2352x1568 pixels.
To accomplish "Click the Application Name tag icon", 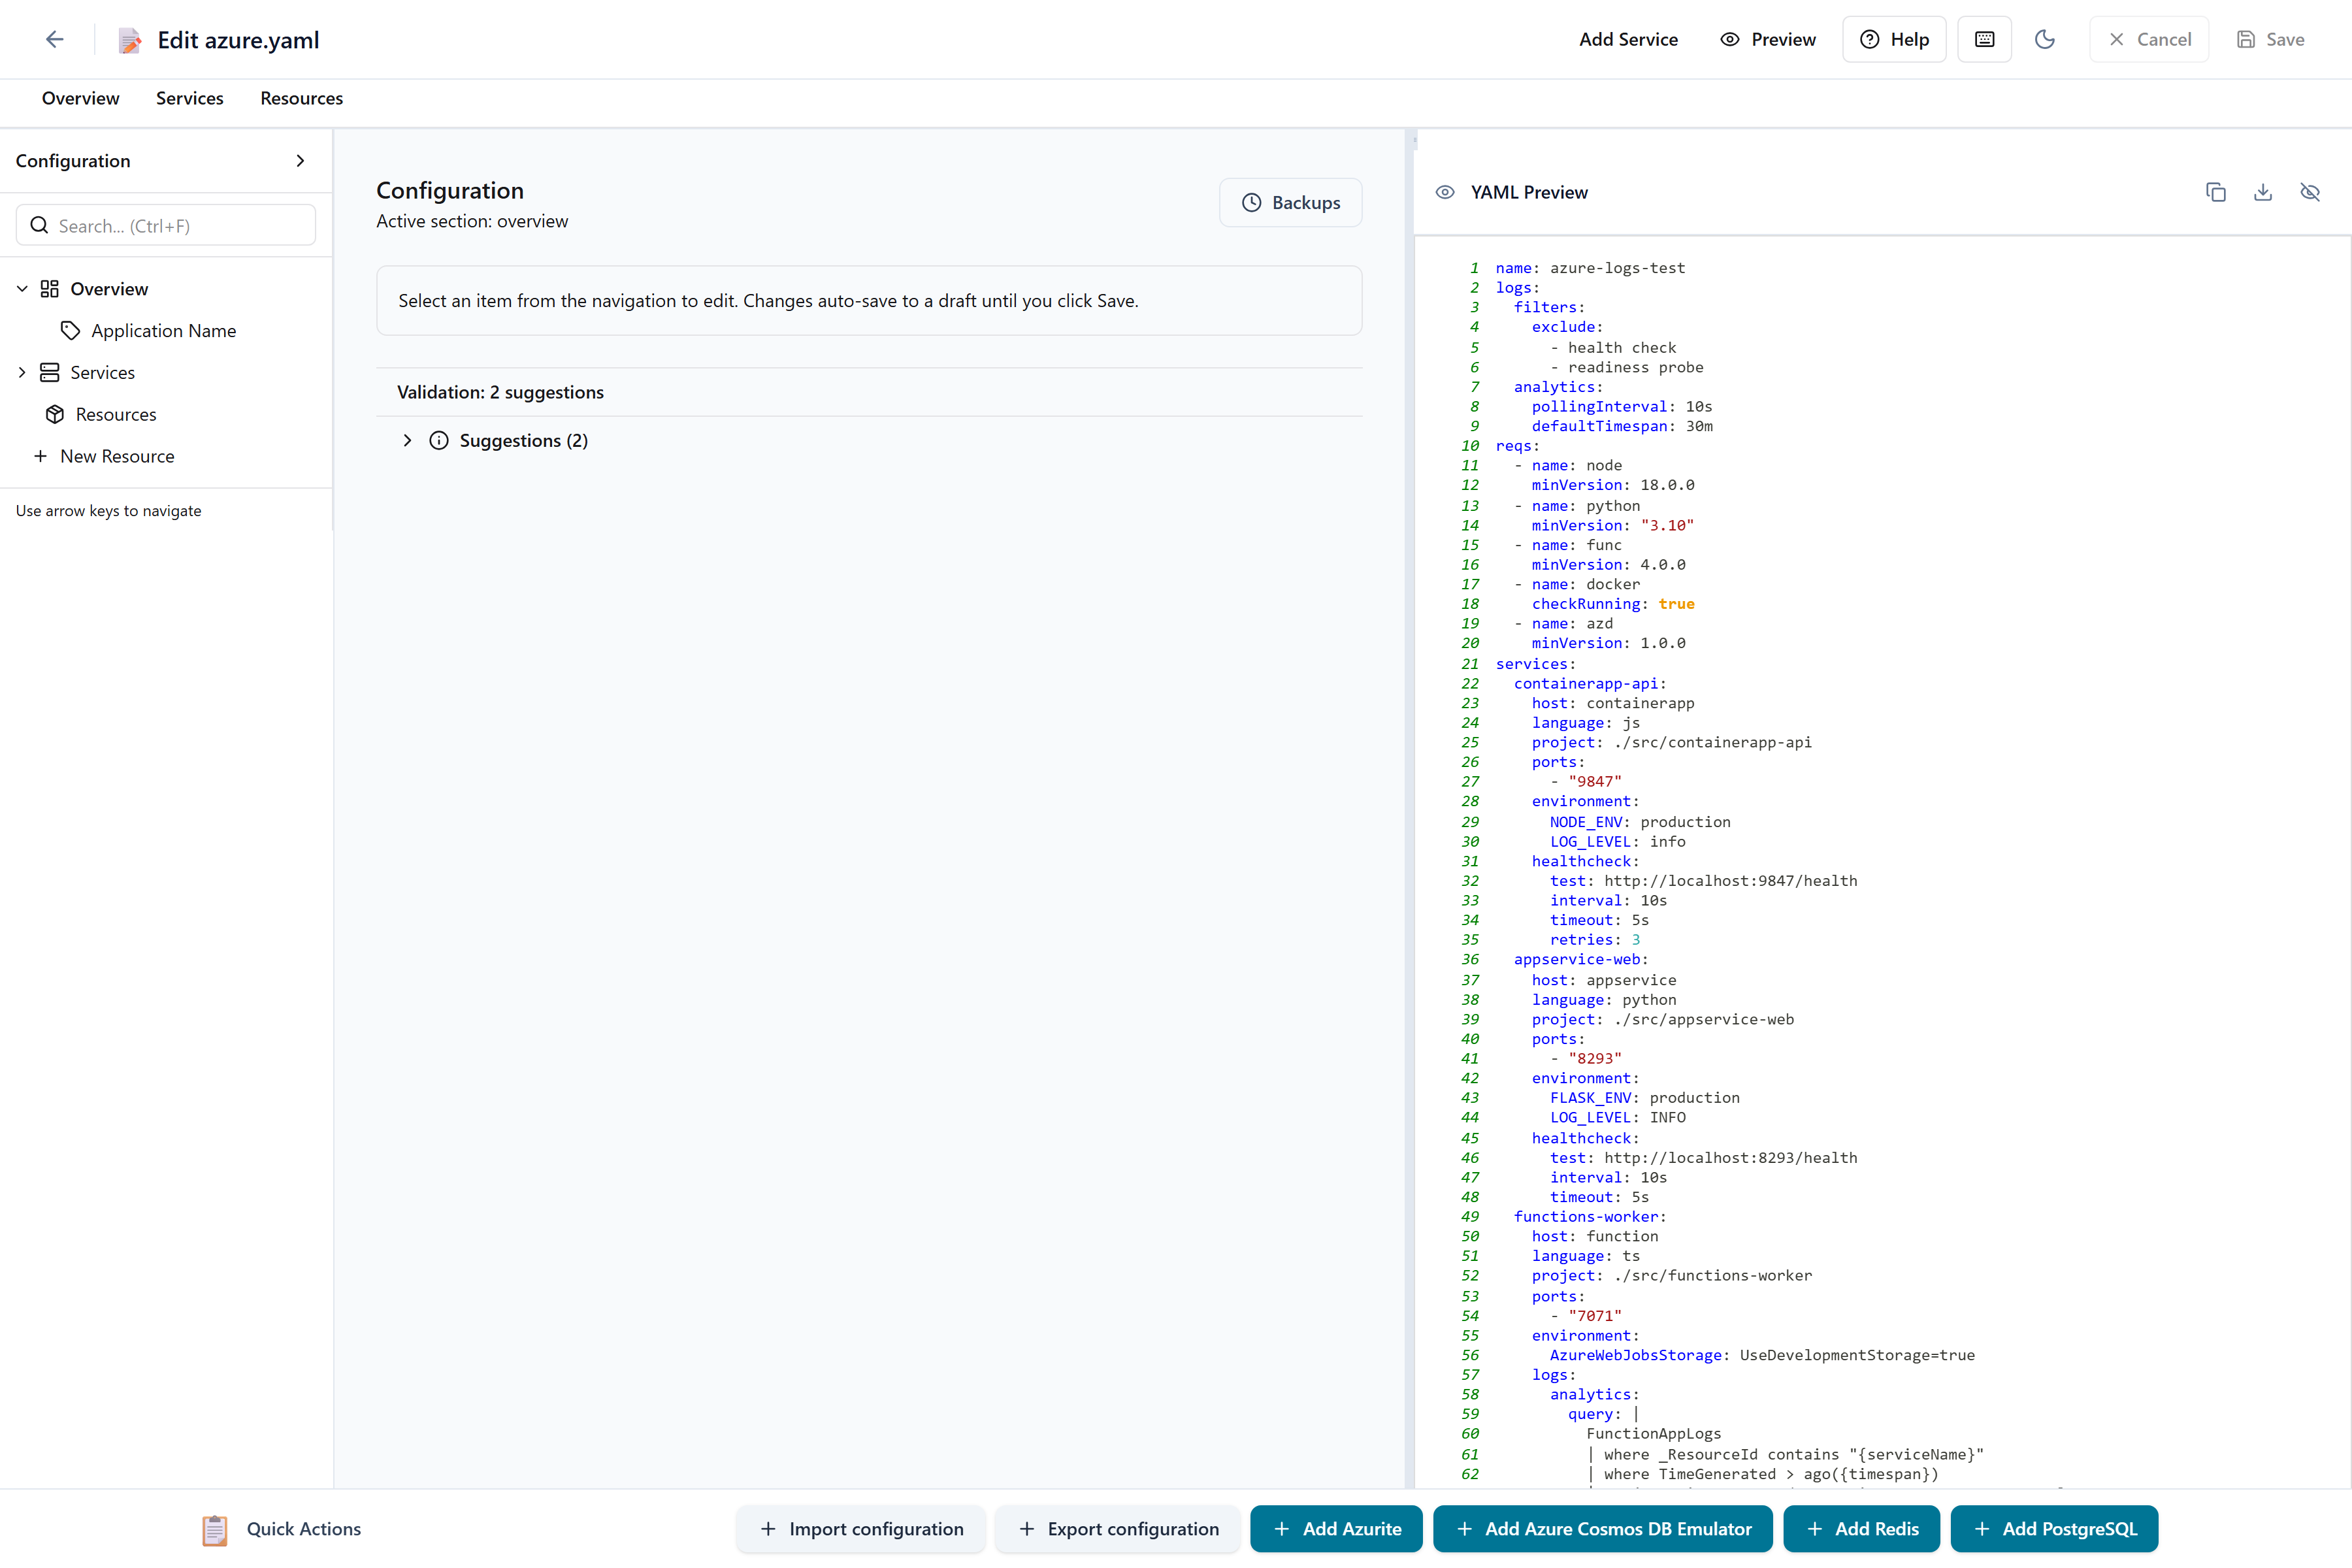I will (x=70, y=330).
